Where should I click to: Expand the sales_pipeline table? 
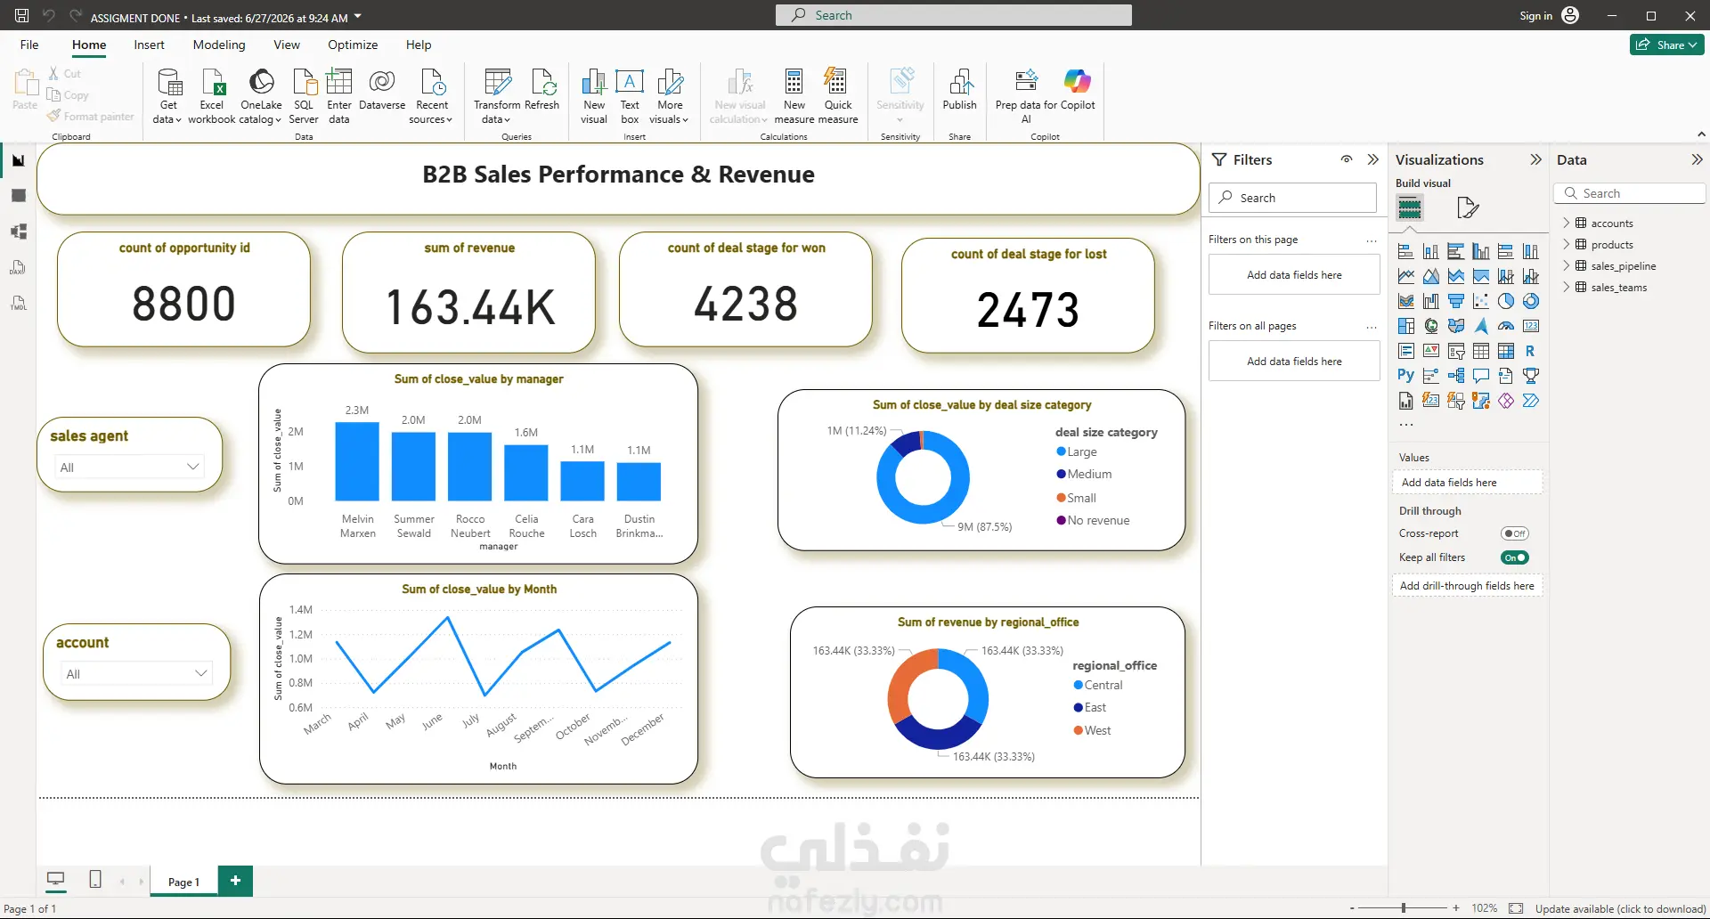(x=1567, y=265)
